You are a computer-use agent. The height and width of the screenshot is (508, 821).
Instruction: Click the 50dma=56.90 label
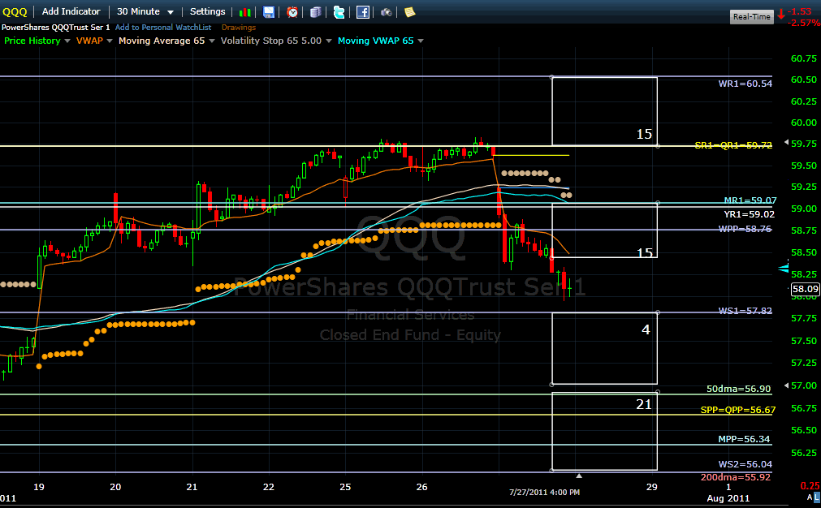[739, 389]
